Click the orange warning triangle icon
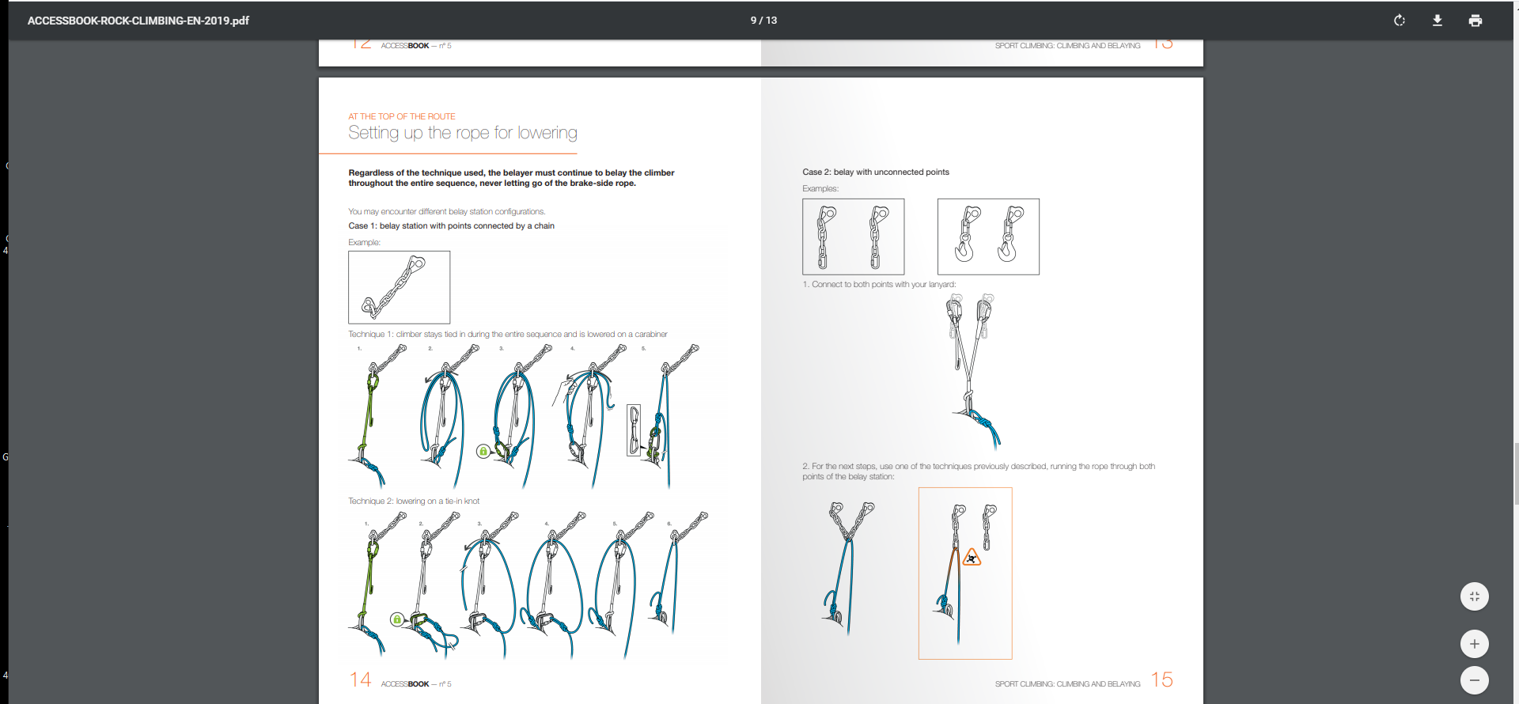 point(972,558)
